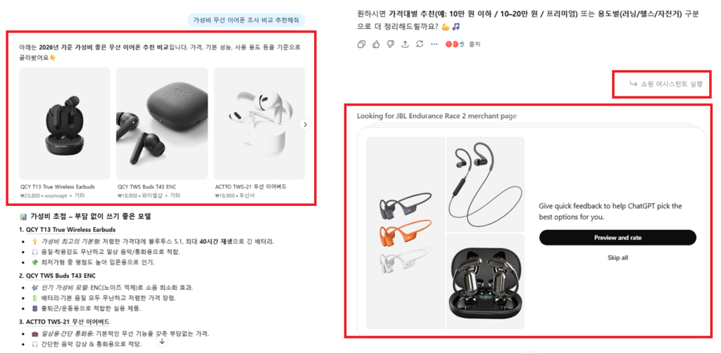Open the QCY TWS Buds T43 ENC product image
Viewport: 721px width, 353px height.
pyautogui.click(x=162, y=124)
